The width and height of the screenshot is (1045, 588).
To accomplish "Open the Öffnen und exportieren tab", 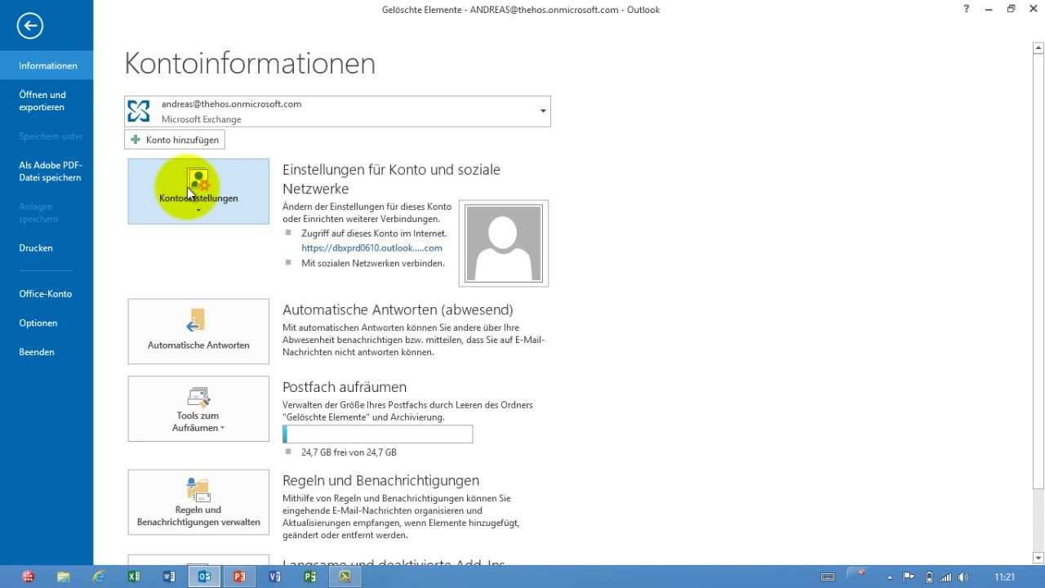I will pos(47,100).
